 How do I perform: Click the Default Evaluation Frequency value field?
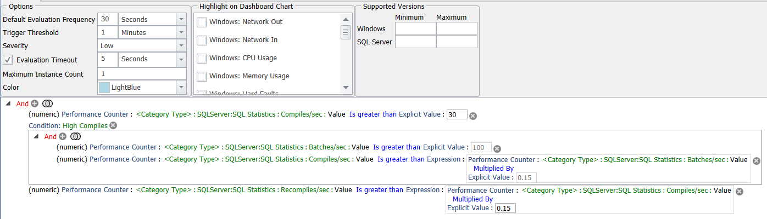[x=108, y=19]
